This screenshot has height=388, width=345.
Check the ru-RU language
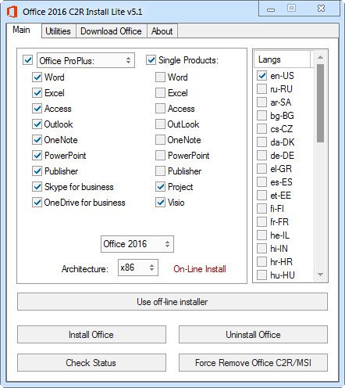(261, 89)
